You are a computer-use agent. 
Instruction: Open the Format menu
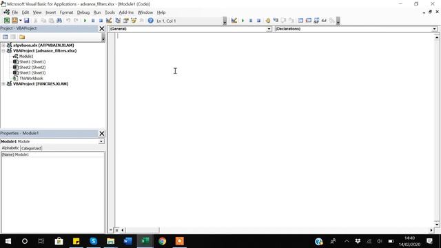pos(66,12)
